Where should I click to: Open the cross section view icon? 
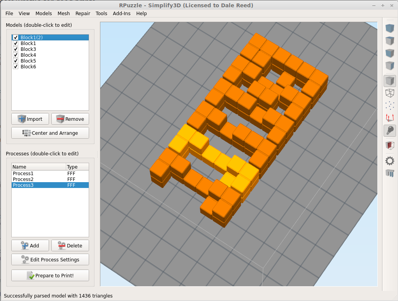[x=389, y=146]
